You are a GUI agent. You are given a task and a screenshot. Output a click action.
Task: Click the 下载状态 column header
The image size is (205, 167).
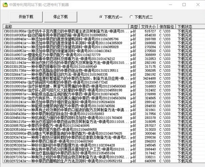tap(190, 27)
